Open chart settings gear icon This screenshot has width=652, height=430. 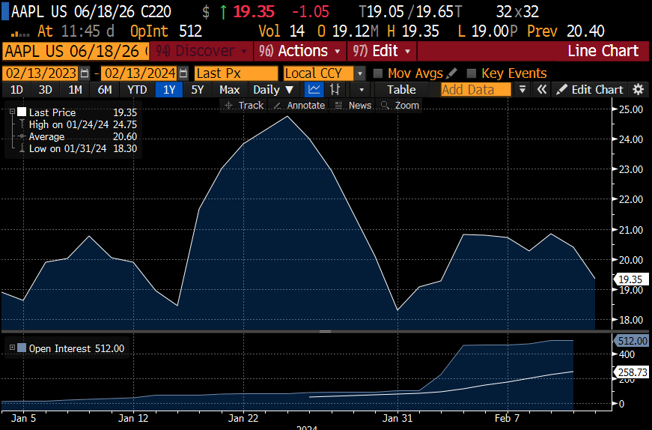[639, 89]
